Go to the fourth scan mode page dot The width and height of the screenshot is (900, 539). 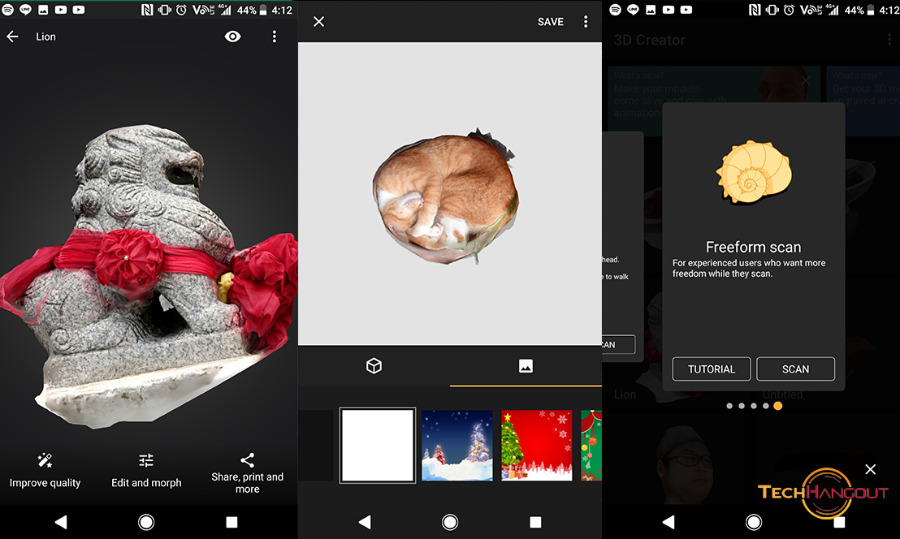[766, 406]
